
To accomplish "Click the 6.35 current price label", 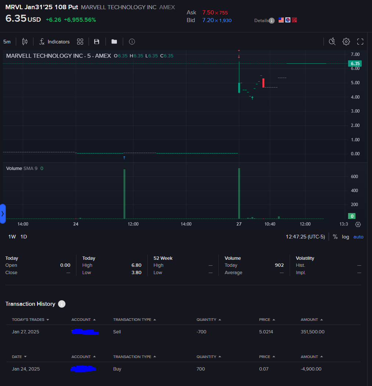I will click(355, 64).
